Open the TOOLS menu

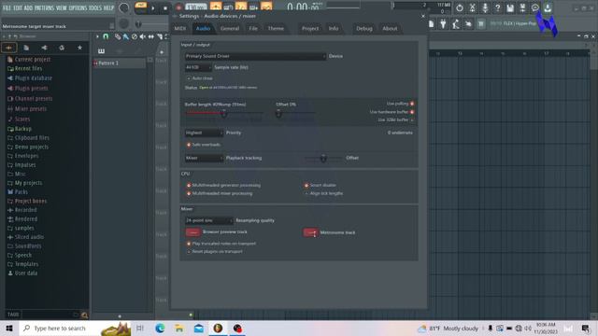(95, 8)
